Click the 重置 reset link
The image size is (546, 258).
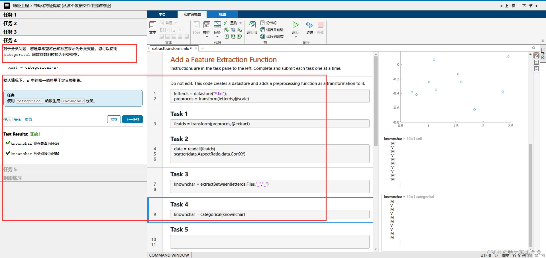click(x=28, y=119)
